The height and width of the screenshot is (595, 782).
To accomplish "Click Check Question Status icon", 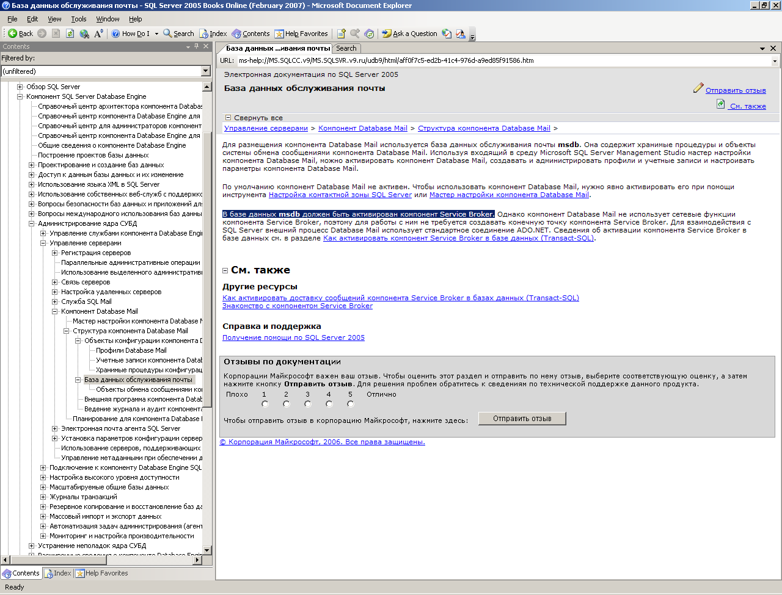I will (x=447, y=34).
